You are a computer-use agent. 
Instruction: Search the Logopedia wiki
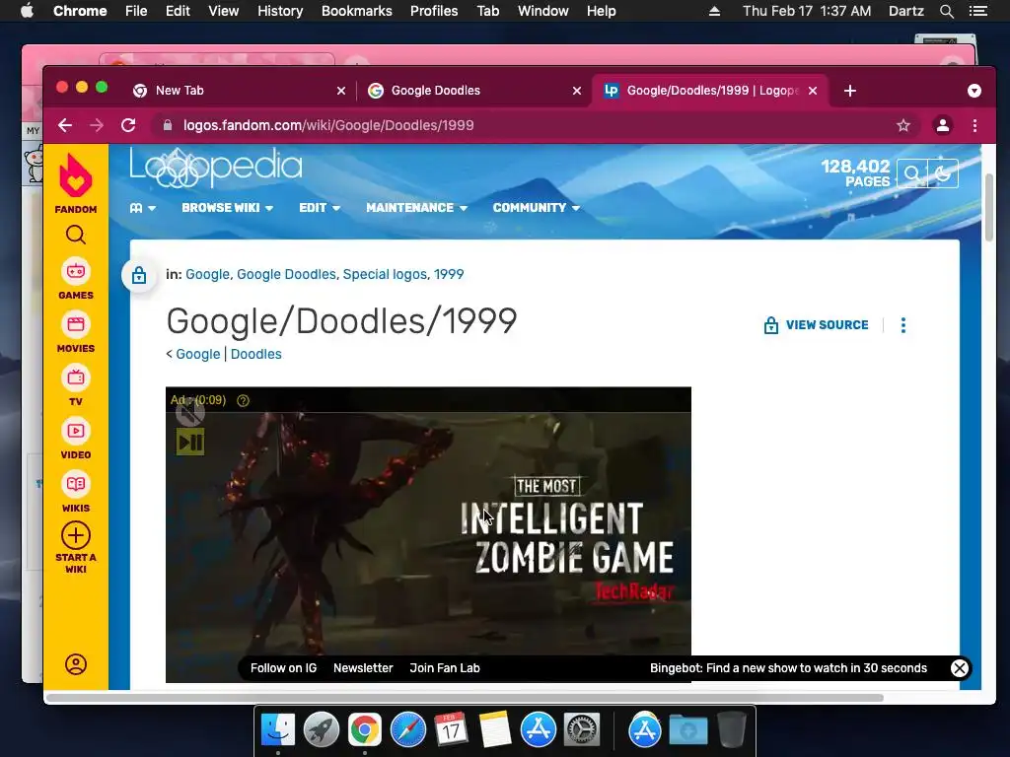point(912,173)
